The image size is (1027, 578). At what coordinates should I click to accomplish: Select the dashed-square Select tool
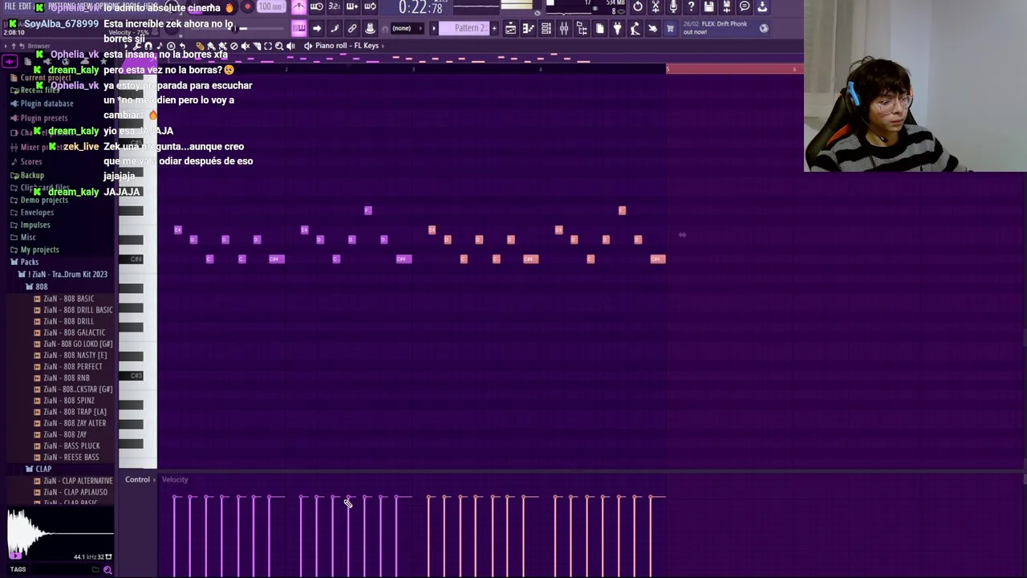tap(268, 46)
